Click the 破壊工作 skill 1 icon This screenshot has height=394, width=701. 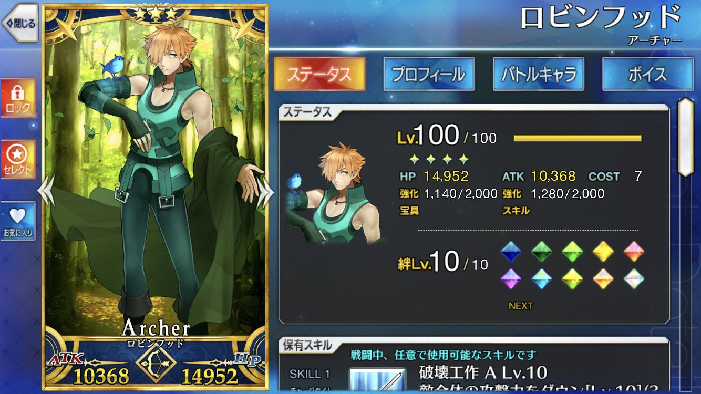377,381
